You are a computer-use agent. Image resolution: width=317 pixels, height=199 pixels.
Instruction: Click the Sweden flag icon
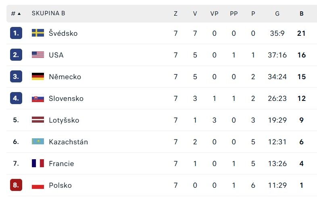tap(38, 33)
